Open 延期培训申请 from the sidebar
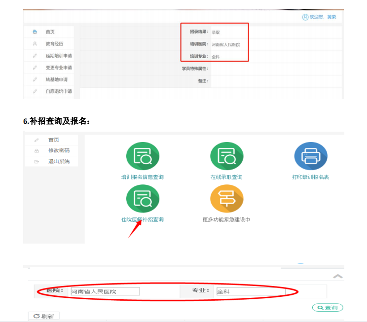Image resolution: width=367 pixels, height=322 pixels. 59,56
